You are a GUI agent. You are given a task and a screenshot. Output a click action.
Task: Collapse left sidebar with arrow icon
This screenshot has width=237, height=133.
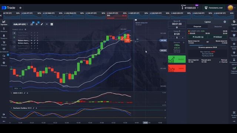[x=4, y=121]
